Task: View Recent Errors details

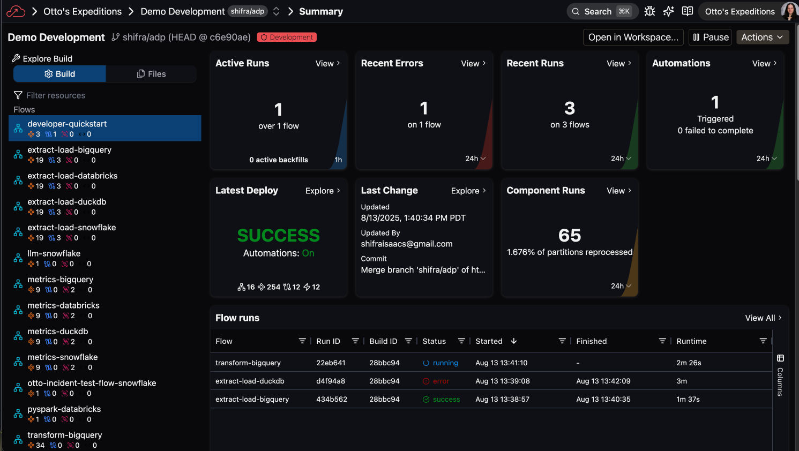Action: point(474,63)
